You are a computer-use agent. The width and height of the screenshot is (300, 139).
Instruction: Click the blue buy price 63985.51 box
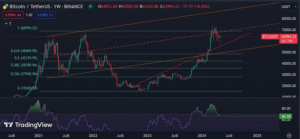click(45, 15)
